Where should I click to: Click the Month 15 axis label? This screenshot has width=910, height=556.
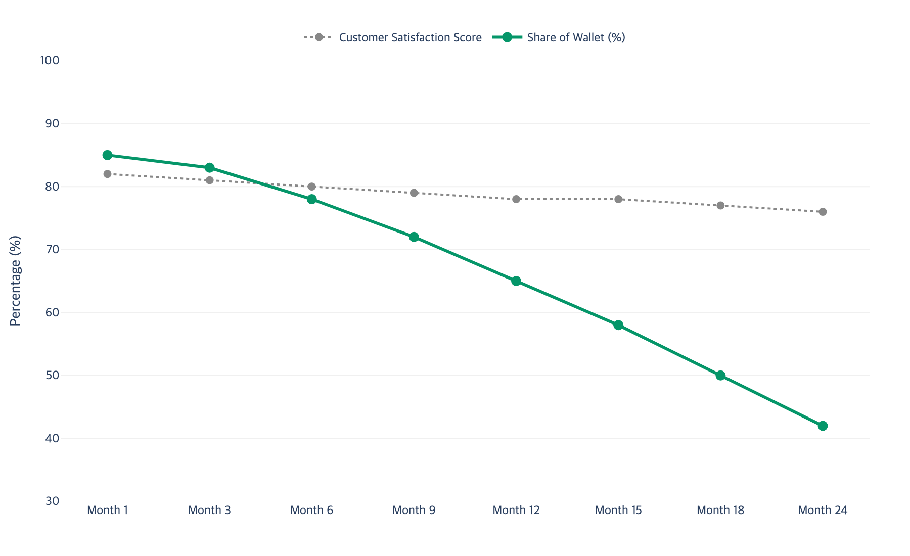(618, 510)
